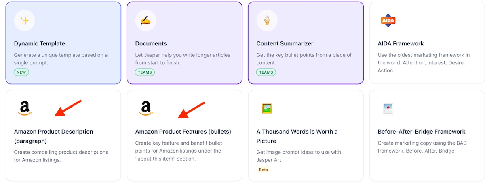Open the Documents template title
The height and width of the screenshot is (184, 485).
tap(151, 43)
